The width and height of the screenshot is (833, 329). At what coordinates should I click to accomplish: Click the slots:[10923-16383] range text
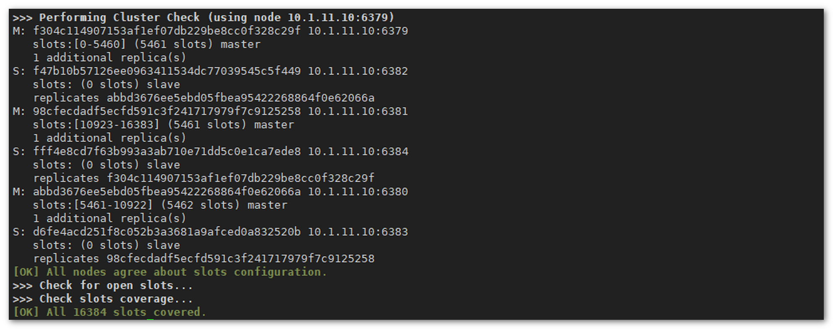96,125
